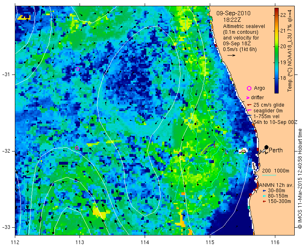The image size is (305, 247).
Task: Click the temperature colorbar near 18 degrees
Action: point(277,78)
